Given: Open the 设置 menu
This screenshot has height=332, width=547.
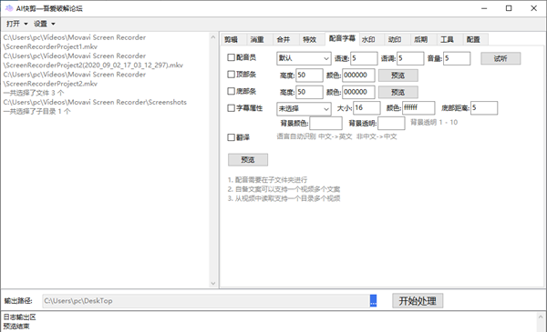Looking at the screenshot, I should tap(45, 24).
